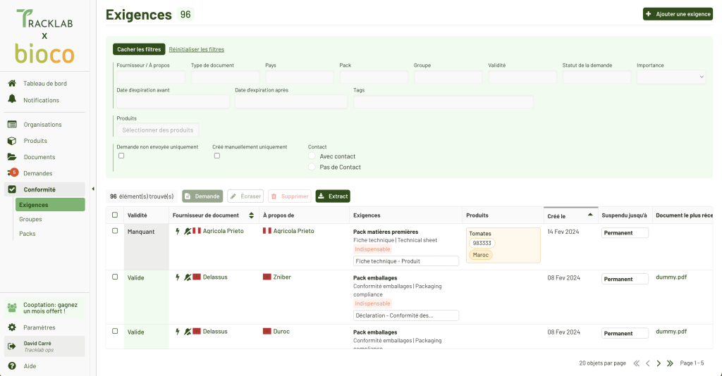The width and height of the screenshot is (722, 376).
Task: Toggle select-all checkbox in table header
Action: (115, 215)
